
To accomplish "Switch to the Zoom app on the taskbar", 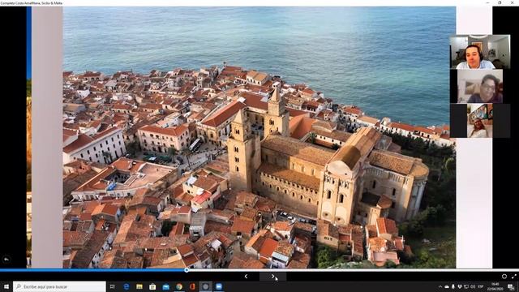I will (x=219, y=286).
